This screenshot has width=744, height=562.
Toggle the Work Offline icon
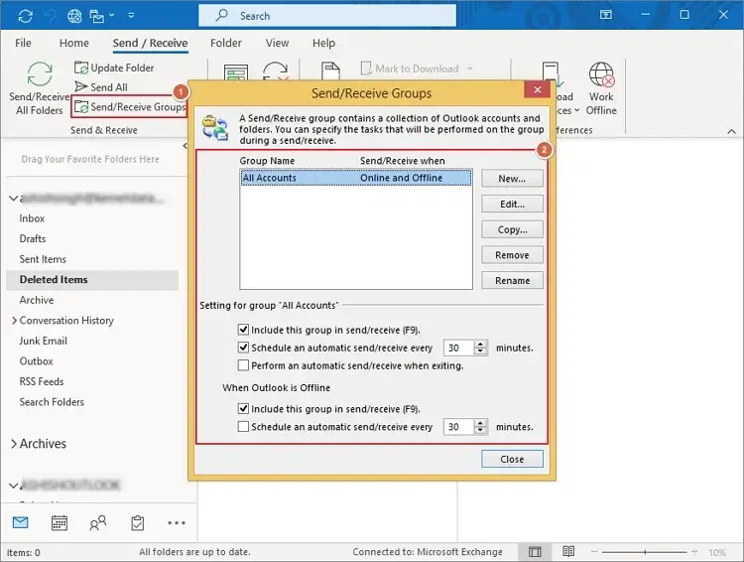(x=601, y=77)
